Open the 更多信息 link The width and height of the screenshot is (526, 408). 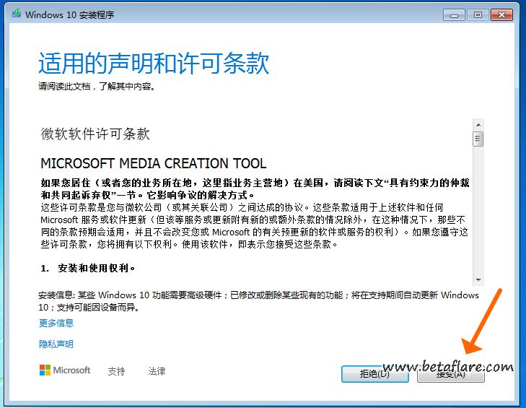coord(56,324)
